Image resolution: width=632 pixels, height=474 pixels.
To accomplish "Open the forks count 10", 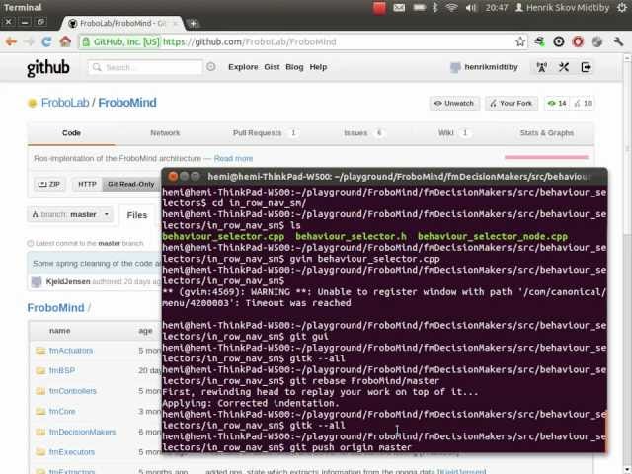I will (583, 104).
